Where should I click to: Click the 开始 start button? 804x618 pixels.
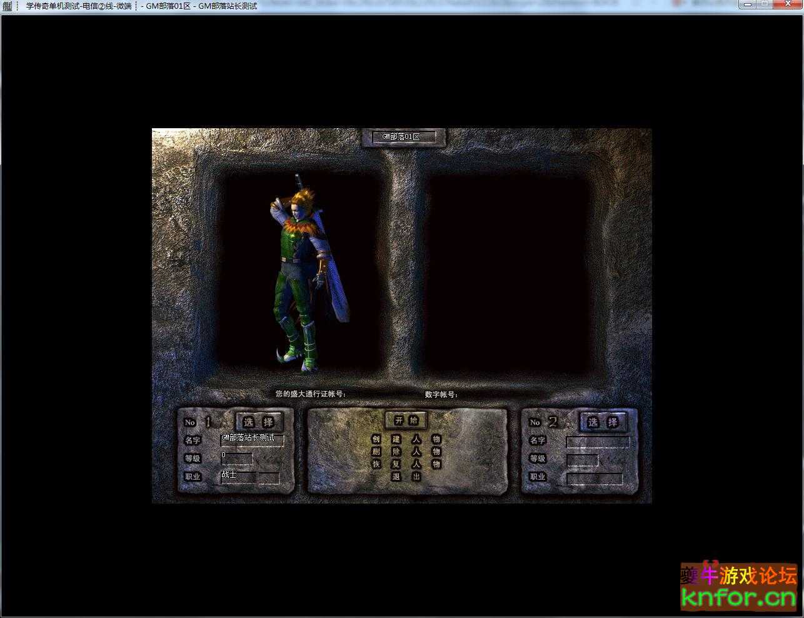pyautogui.click(x=406, y=421)
